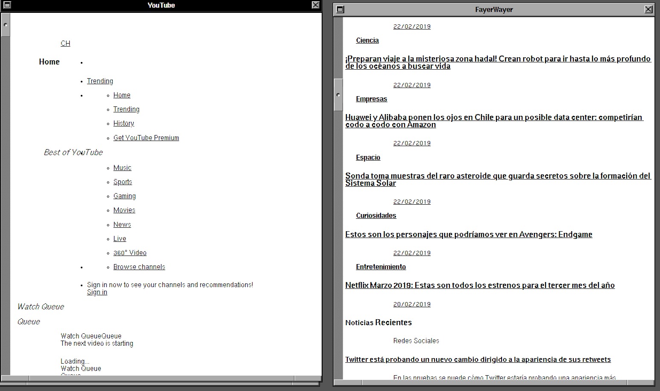This screenshot has height=391, width=660.
Task: Open the Browse channels link
Action: coord(139,267)
